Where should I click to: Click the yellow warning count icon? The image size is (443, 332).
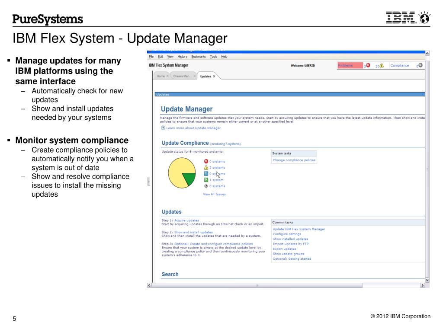tap(382, 65)
